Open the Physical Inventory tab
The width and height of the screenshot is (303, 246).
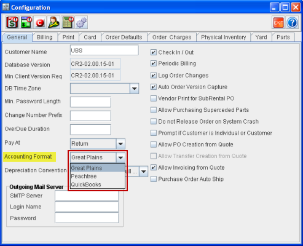pyautogui.click(x=224, y=38)
